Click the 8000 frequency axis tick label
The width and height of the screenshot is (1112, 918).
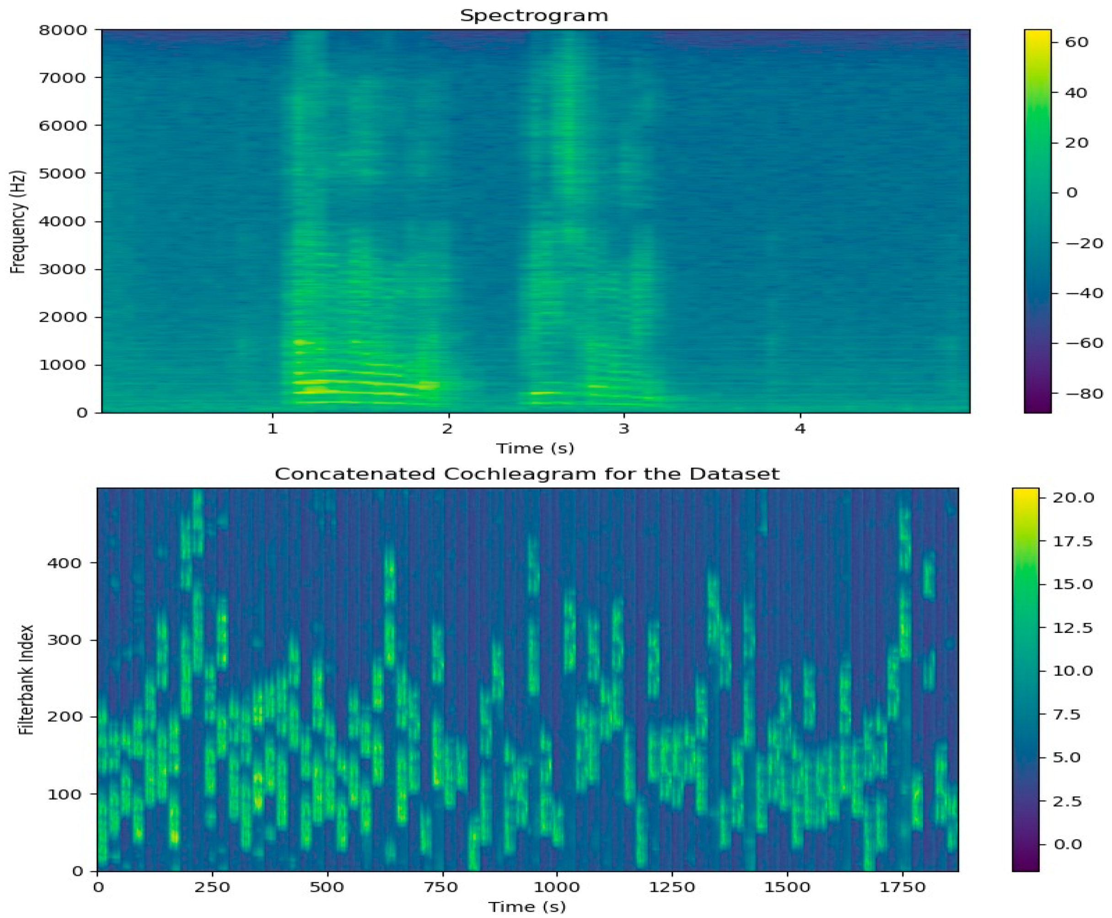pyautogui.click(x=62, y=30)
